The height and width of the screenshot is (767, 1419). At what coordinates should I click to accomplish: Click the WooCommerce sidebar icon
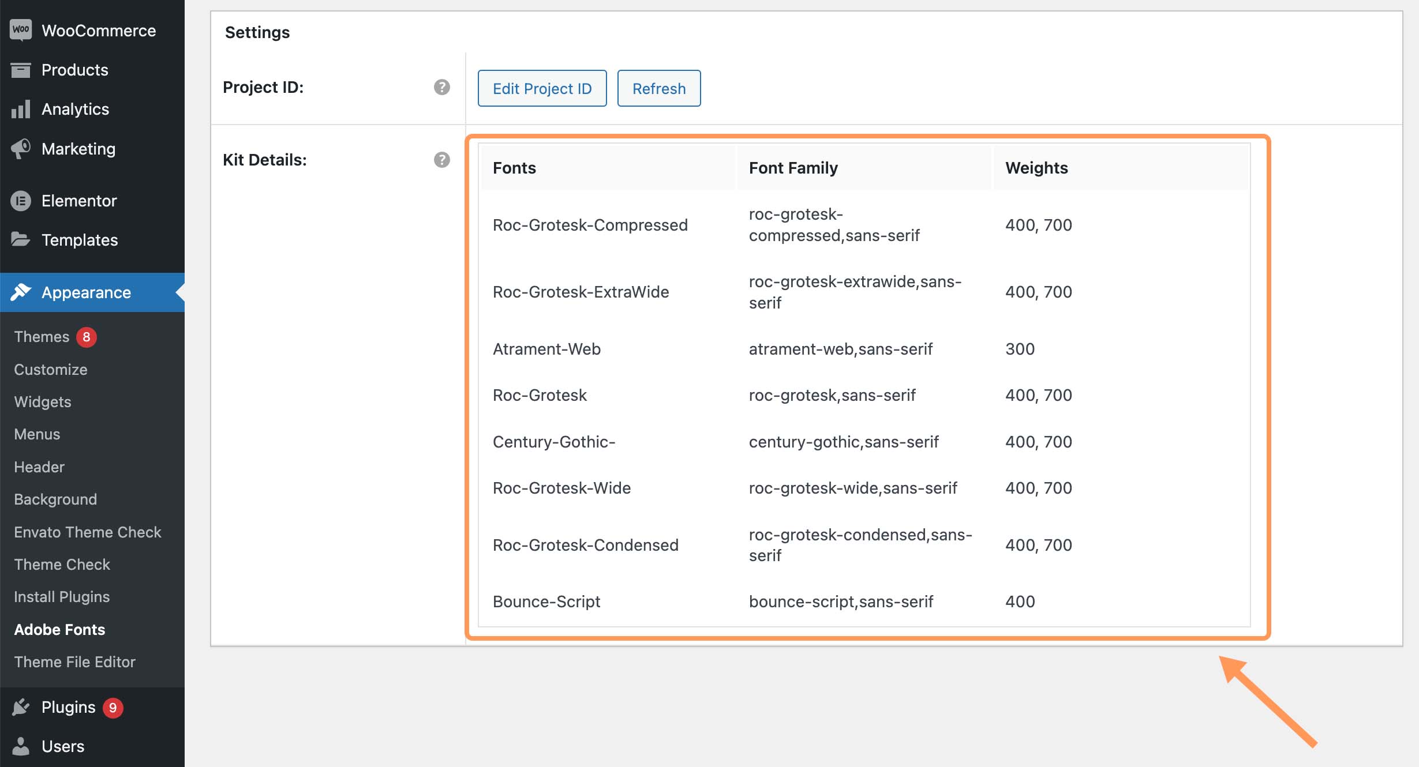coord(20,30)
